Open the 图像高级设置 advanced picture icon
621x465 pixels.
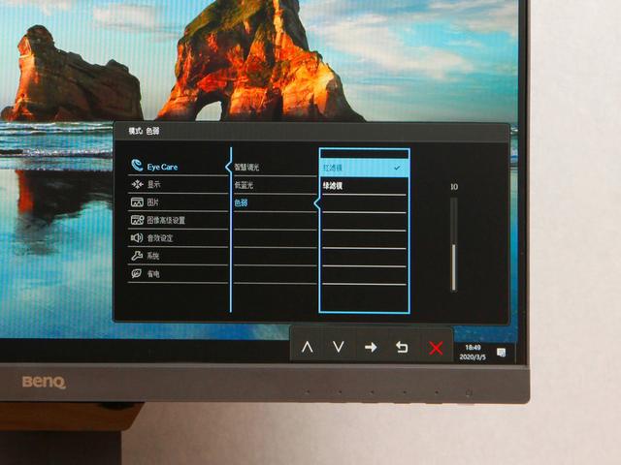[137, 220]
